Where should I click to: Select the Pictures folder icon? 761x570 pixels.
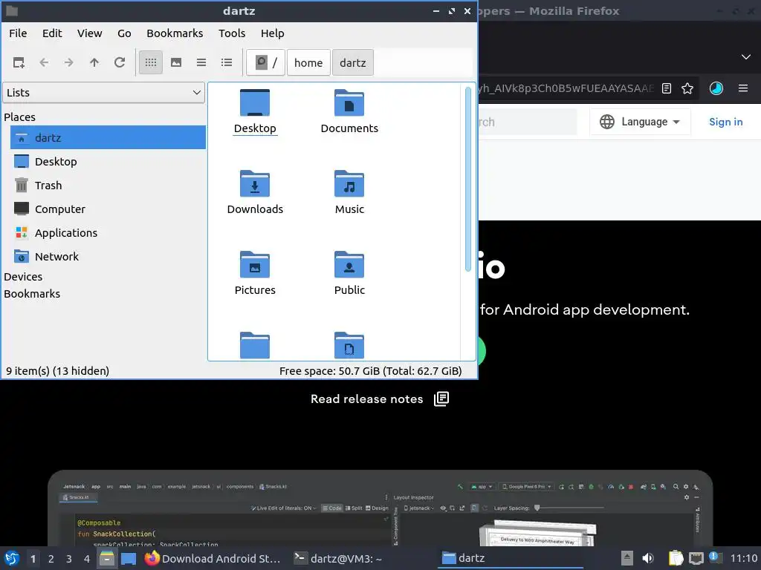pyautogui.click(x=255, y=265)
